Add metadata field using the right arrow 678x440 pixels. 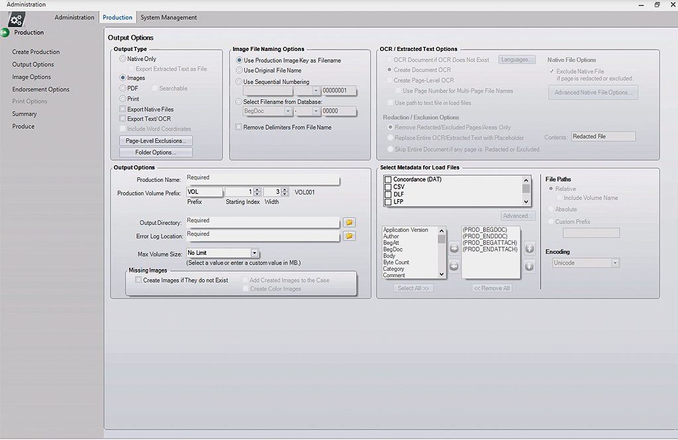pyautogui.click(x=454, y=248)
